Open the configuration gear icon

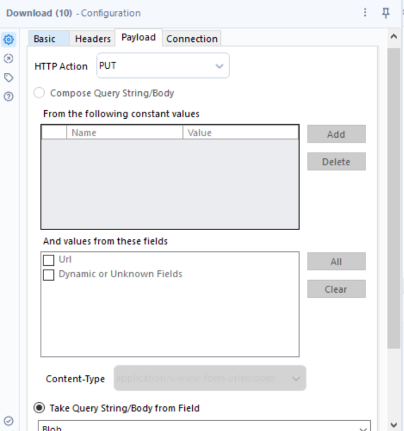coord(9,40)
